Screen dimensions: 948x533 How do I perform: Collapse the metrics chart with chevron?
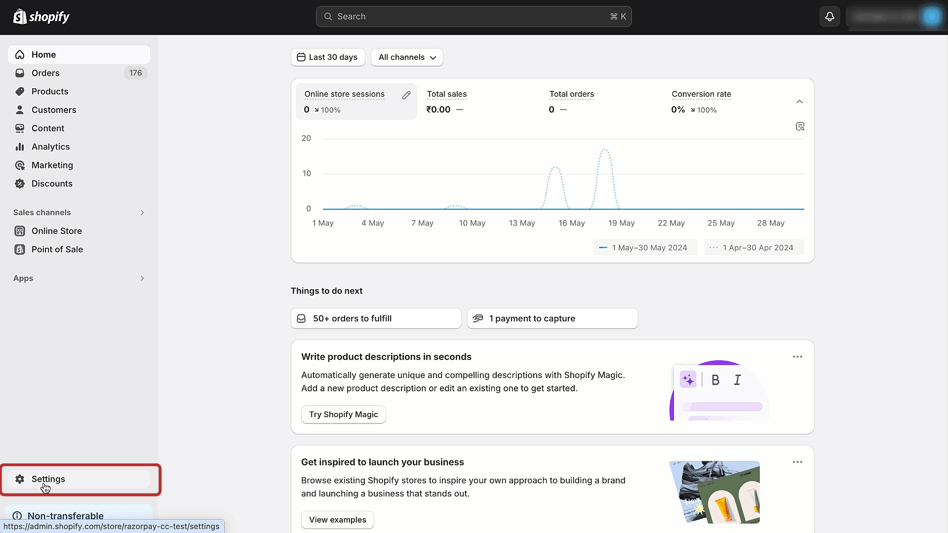coord(799,102)
